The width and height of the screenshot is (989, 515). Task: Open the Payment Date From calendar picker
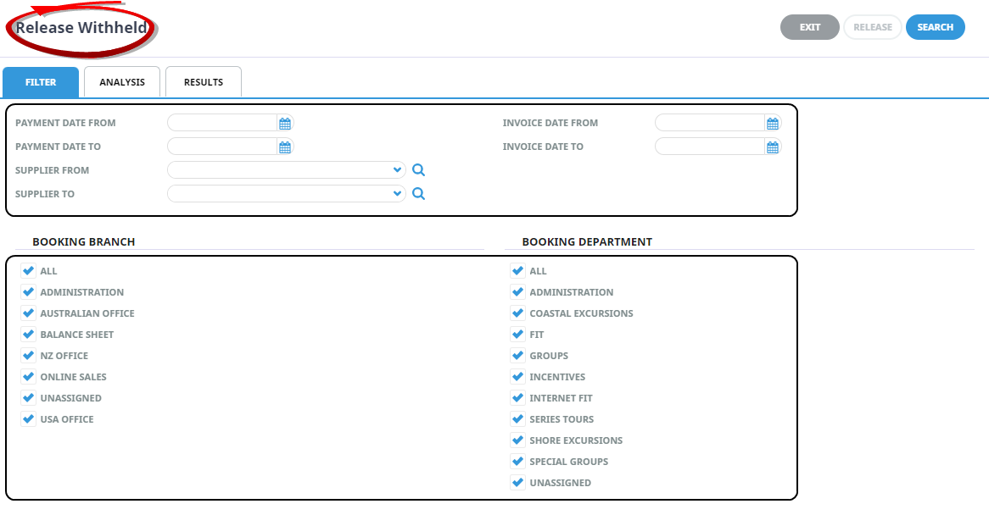click(x=285, y=124)
